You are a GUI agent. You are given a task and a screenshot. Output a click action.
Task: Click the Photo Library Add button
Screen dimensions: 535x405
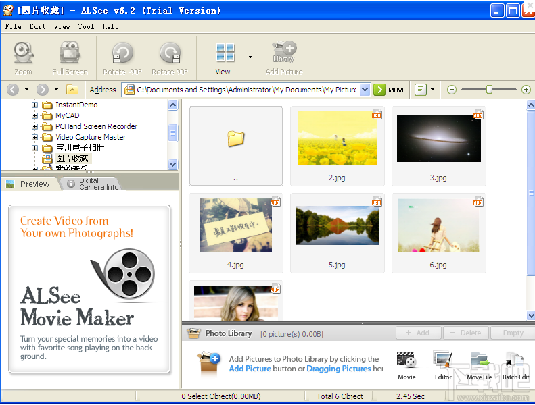pyautogui.click(x=418, y=333)
